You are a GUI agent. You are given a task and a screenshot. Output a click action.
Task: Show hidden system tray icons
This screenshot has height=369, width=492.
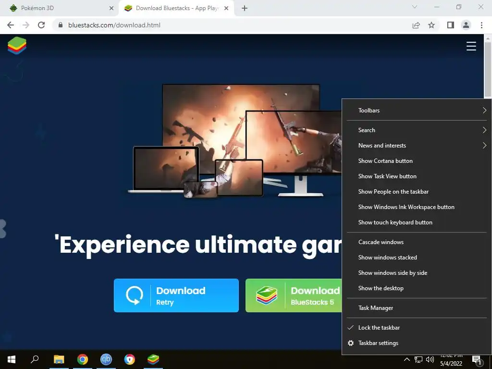click(x=406, y=359)
